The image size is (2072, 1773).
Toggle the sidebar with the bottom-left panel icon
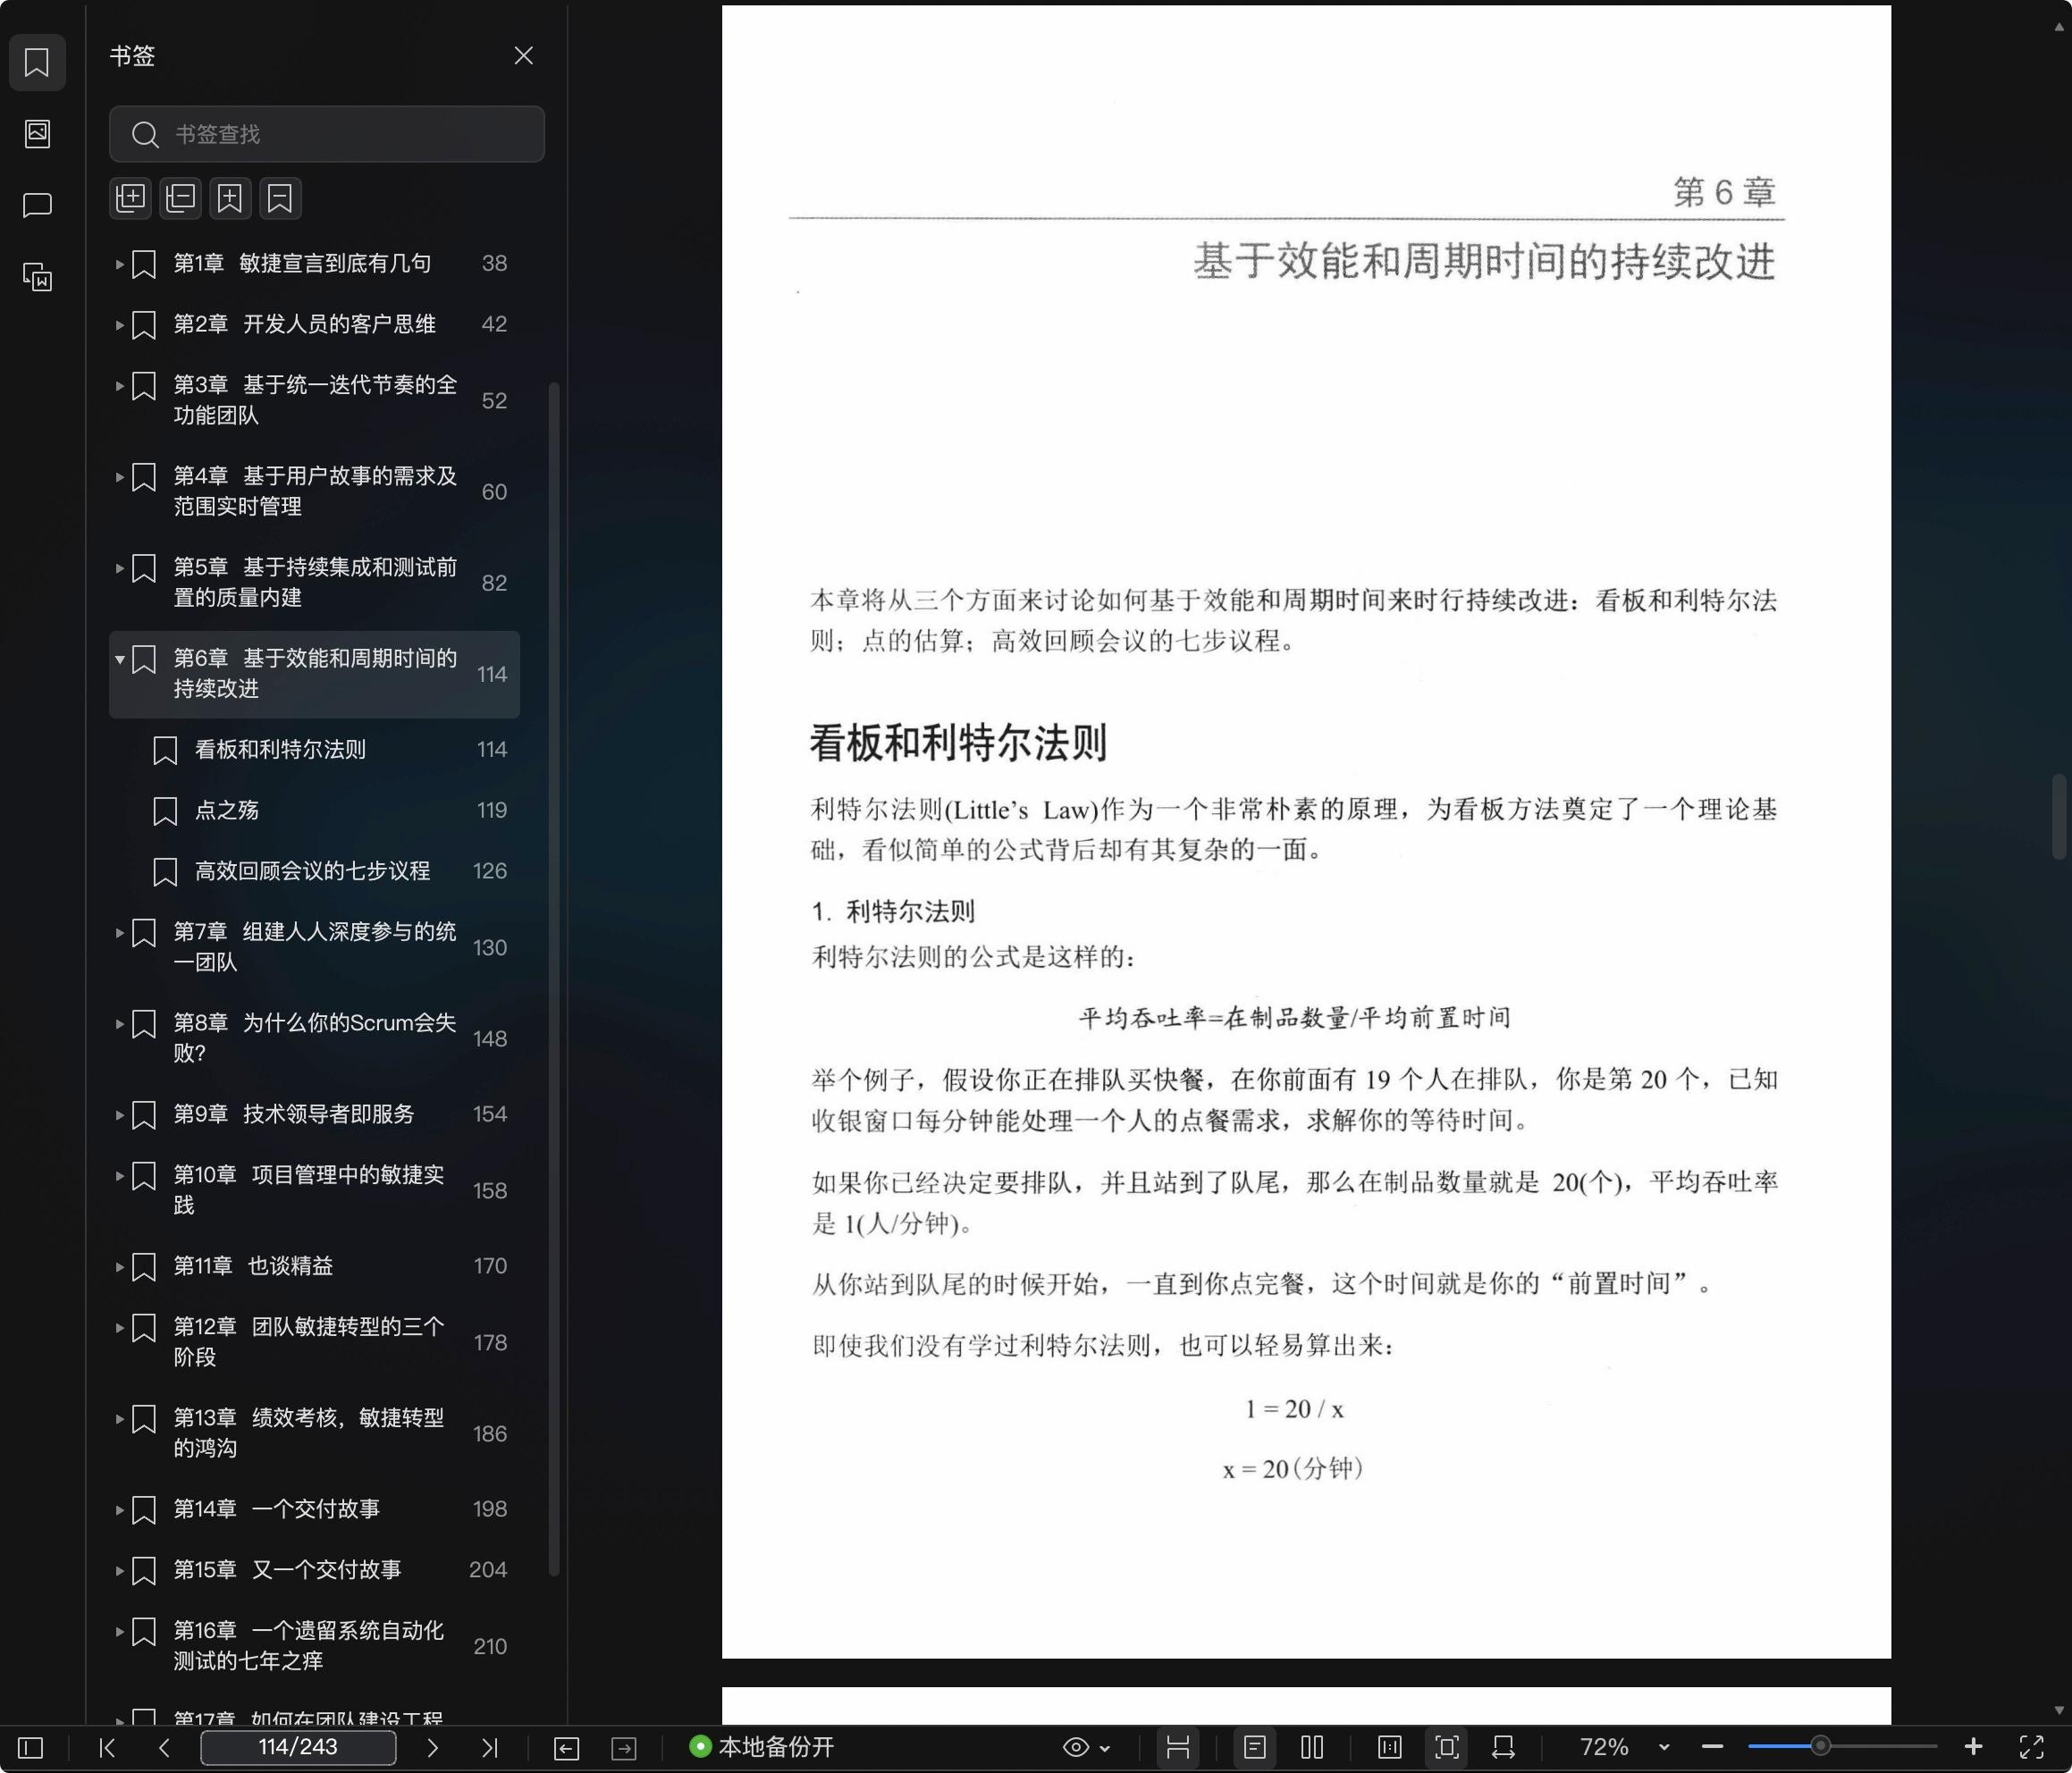point(31,1747)
